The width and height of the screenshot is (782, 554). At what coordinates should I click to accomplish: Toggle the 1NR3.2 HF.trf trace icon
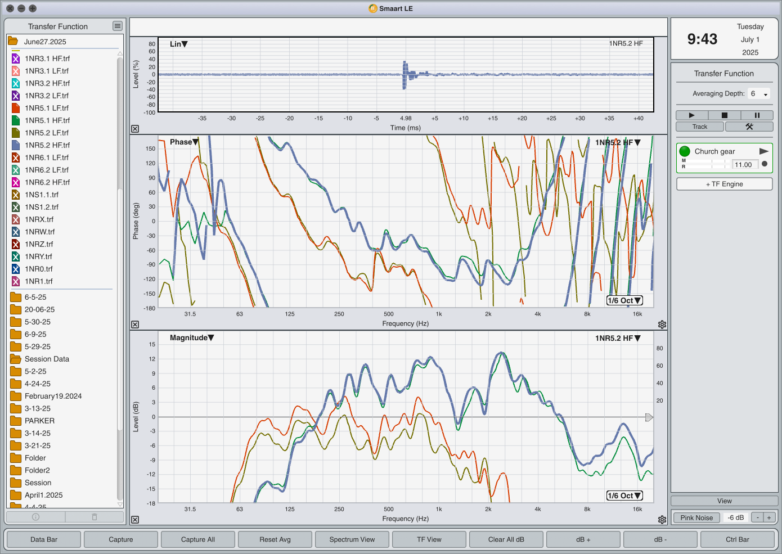click(x=16, y=83)
